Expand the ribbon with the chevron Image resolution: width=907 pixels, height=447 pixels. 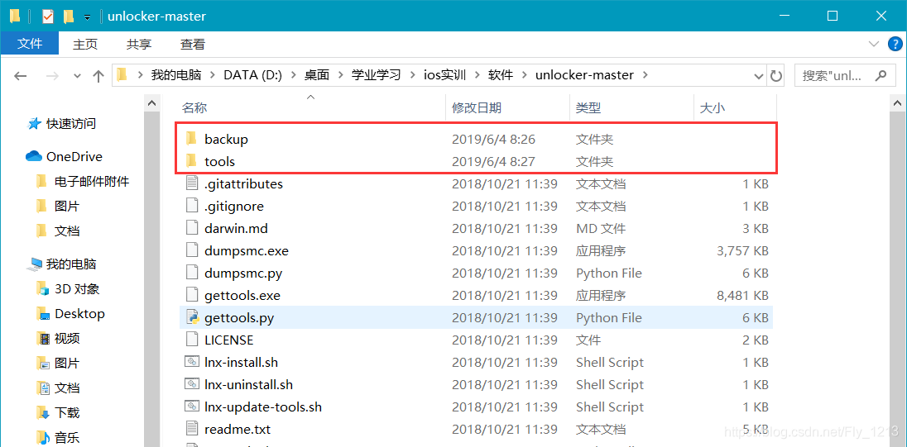[873, 44]
